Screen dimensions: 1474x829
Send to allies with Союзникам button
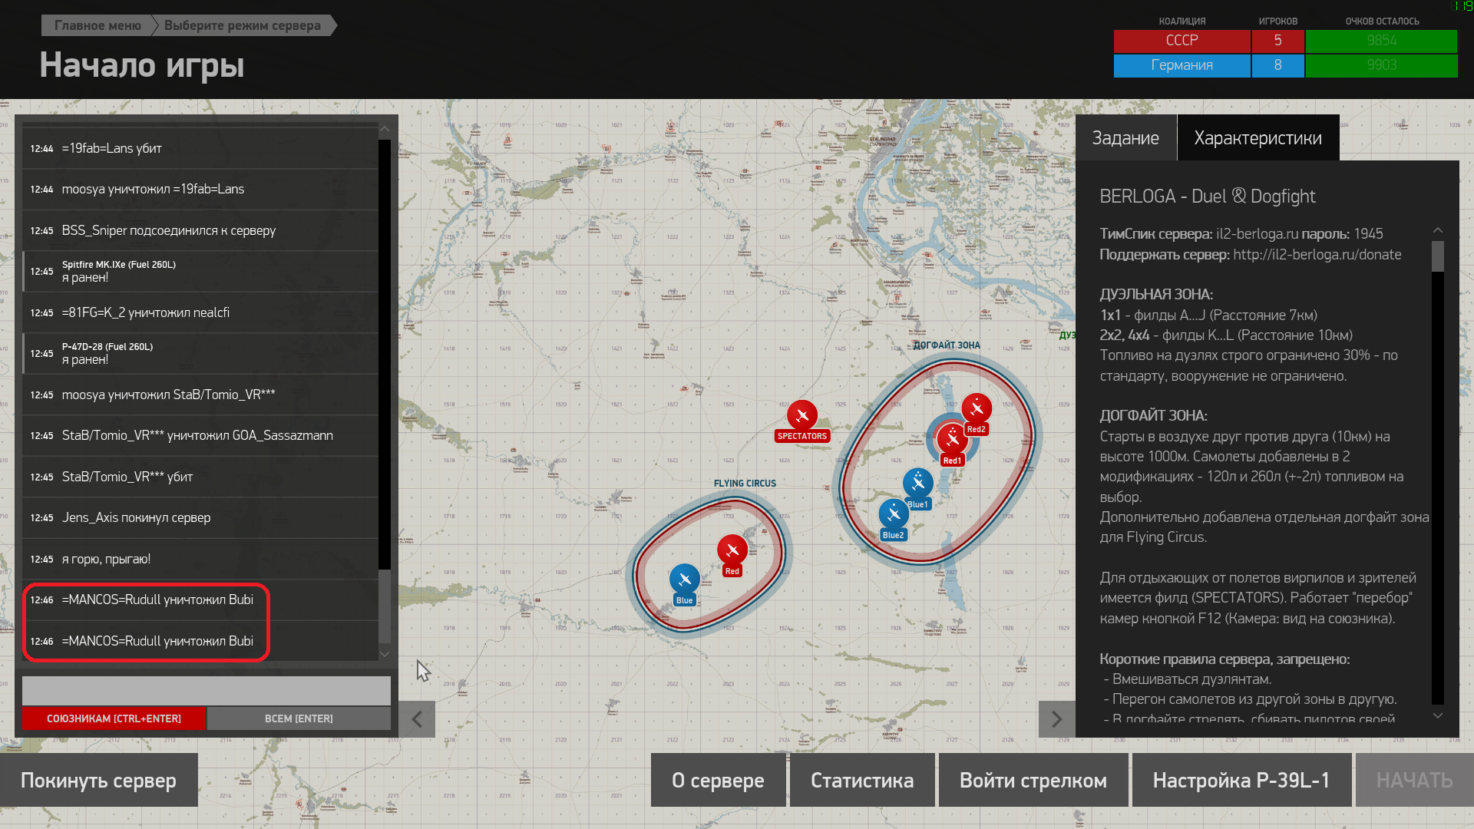coord(114,718)
